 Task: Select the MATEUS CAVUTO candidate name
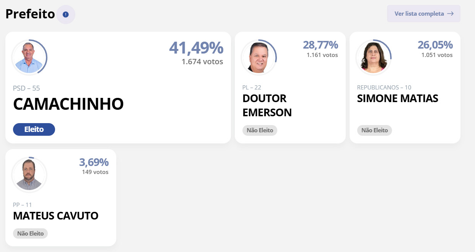(x=55, y=216)
